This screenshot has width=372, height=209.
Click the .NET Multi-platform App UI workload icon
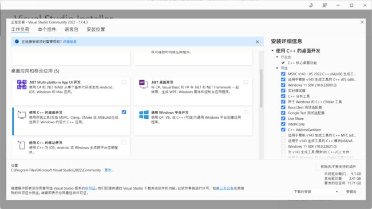(22, 85)
